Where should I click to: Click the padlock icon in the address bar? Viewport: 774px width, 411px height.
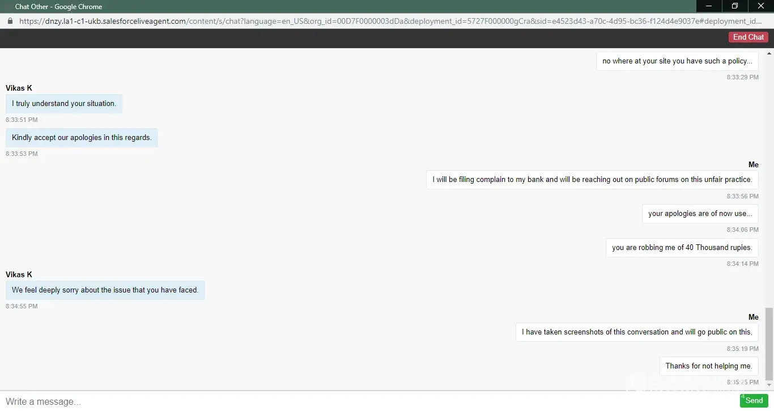(x=10, y=21)
